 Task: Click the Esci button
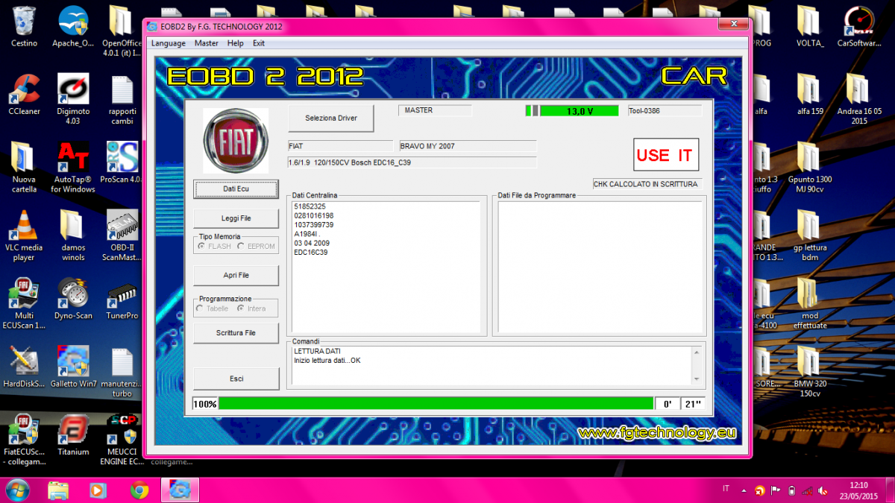point(236,379)
